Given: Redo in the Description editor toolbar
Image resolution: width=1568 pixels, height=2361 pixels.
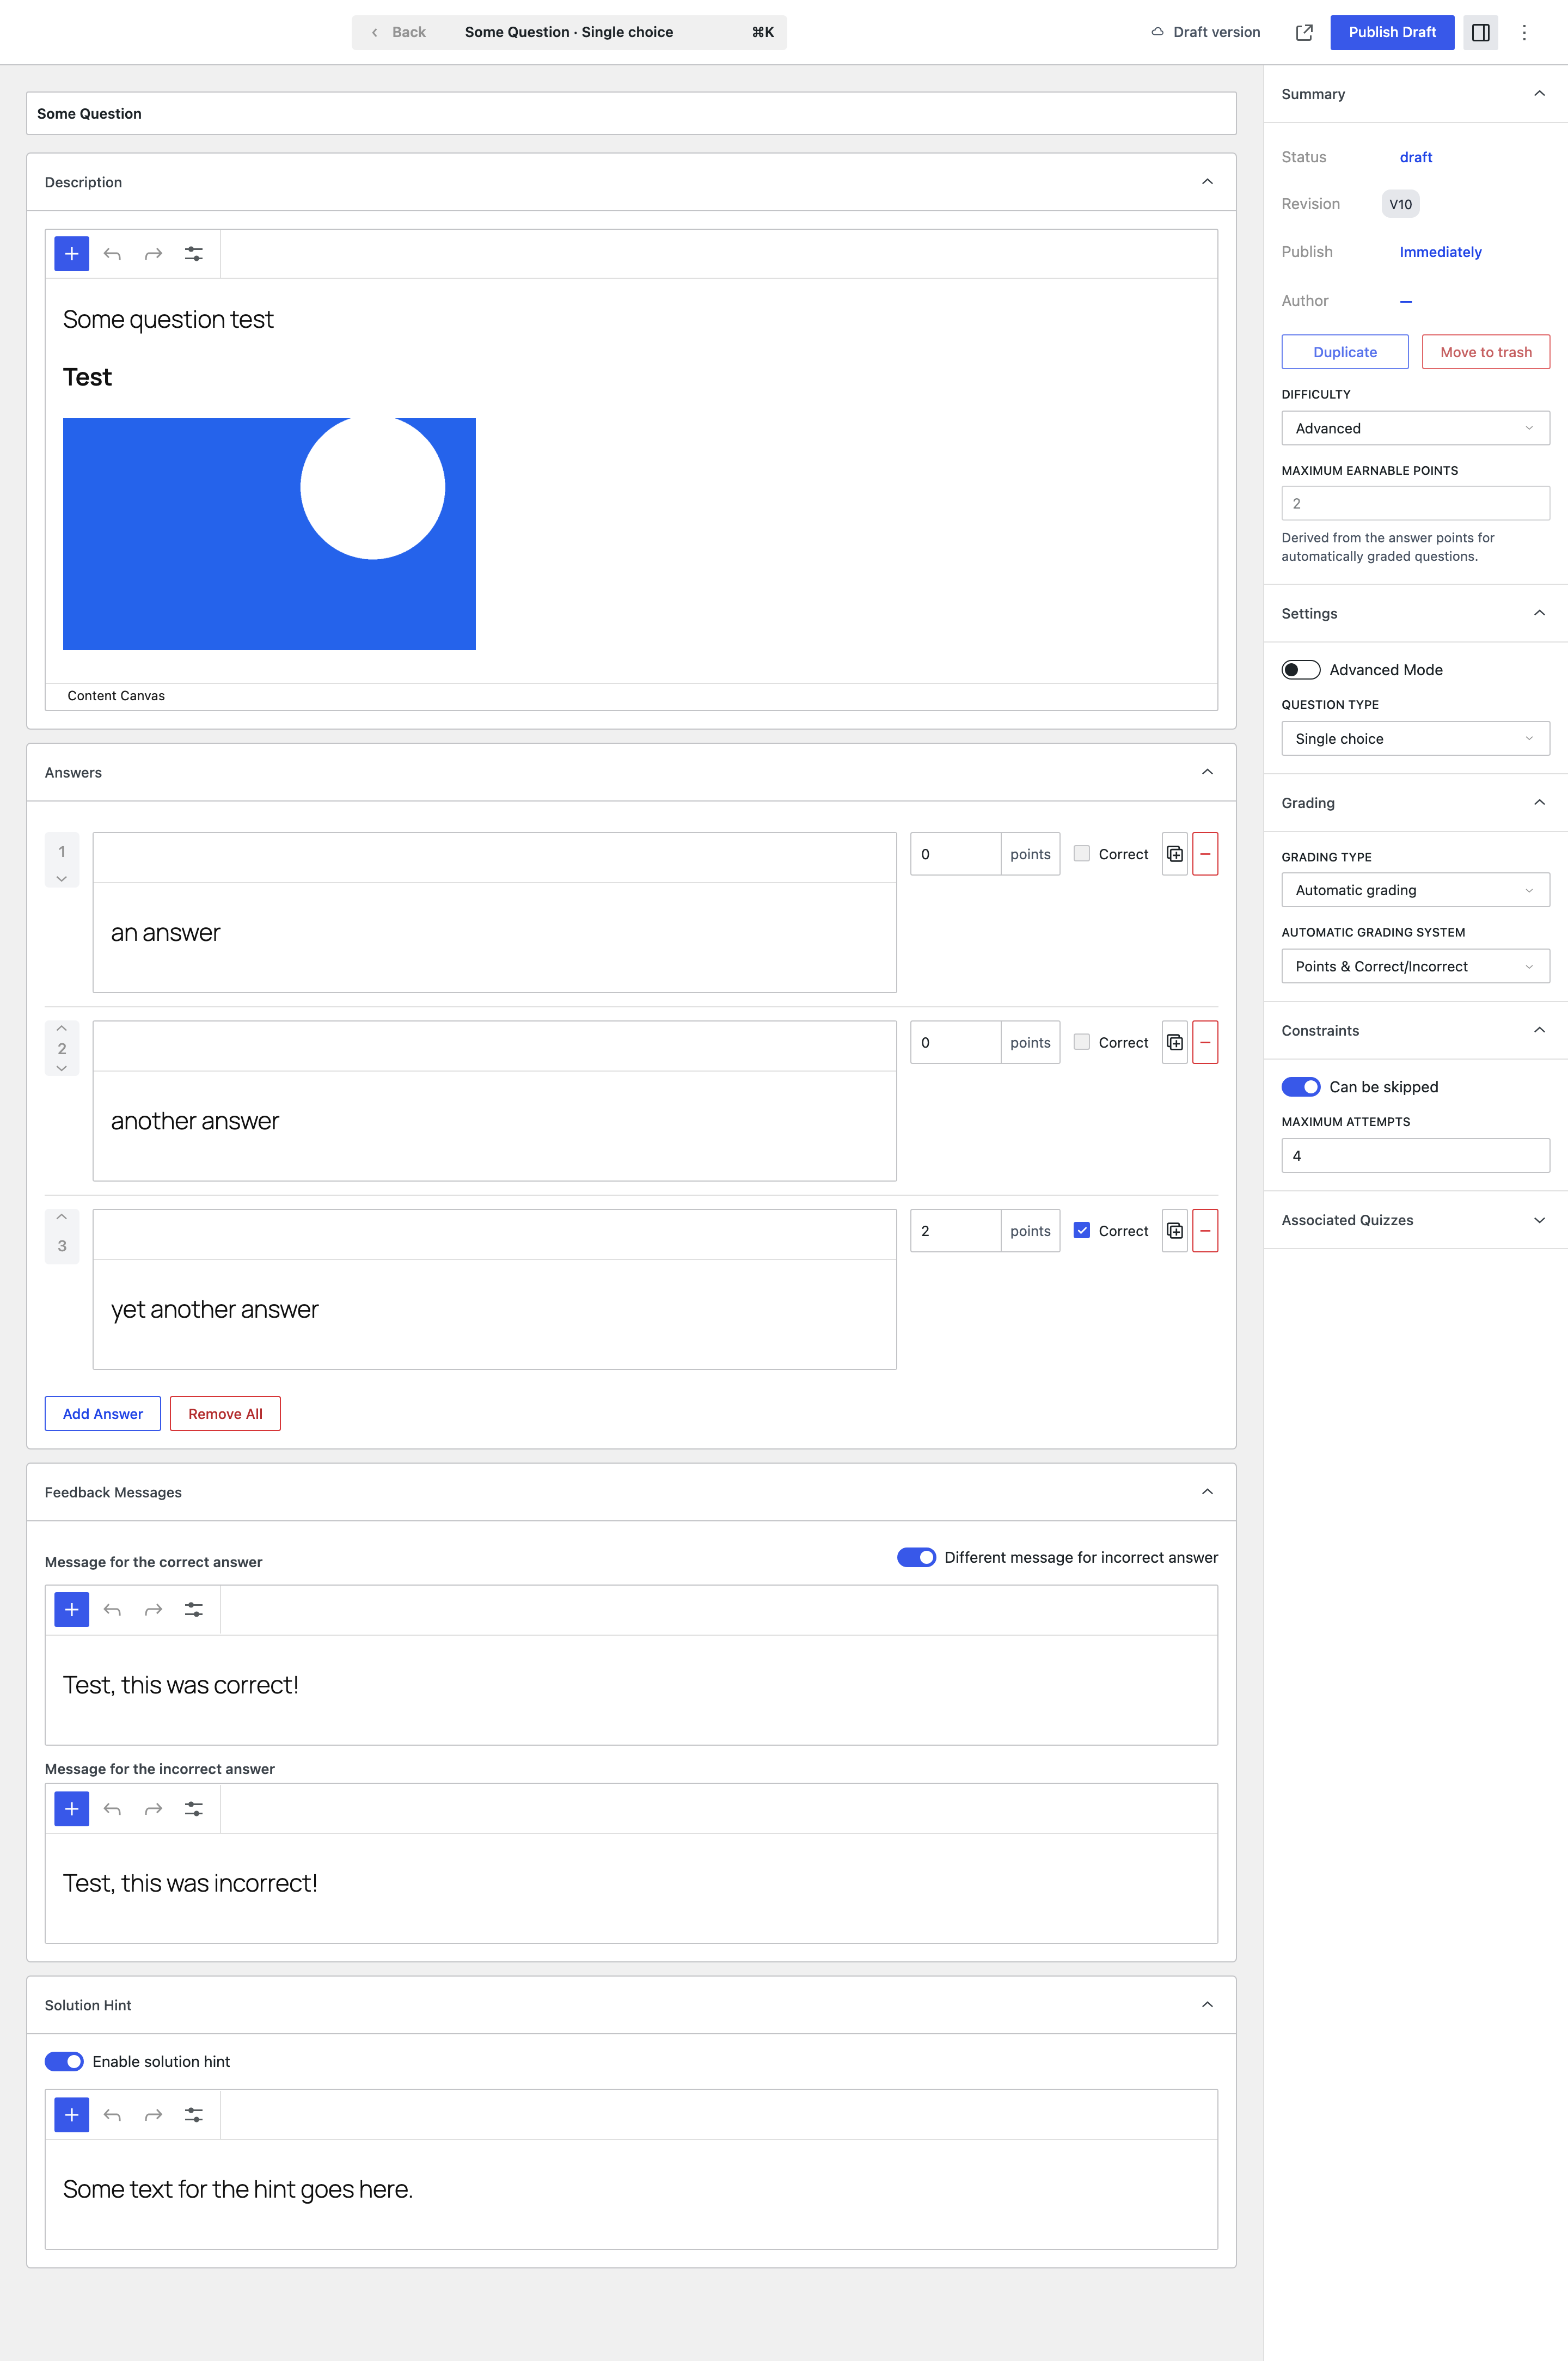Looking at the screenshot, I should click(153, 254).
